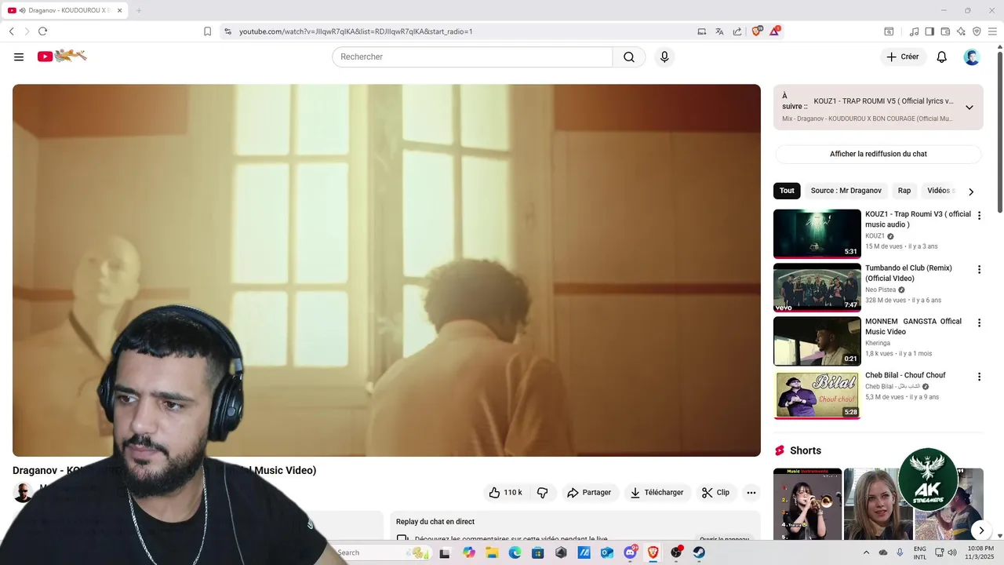Open Kheringa channel link

878,343
